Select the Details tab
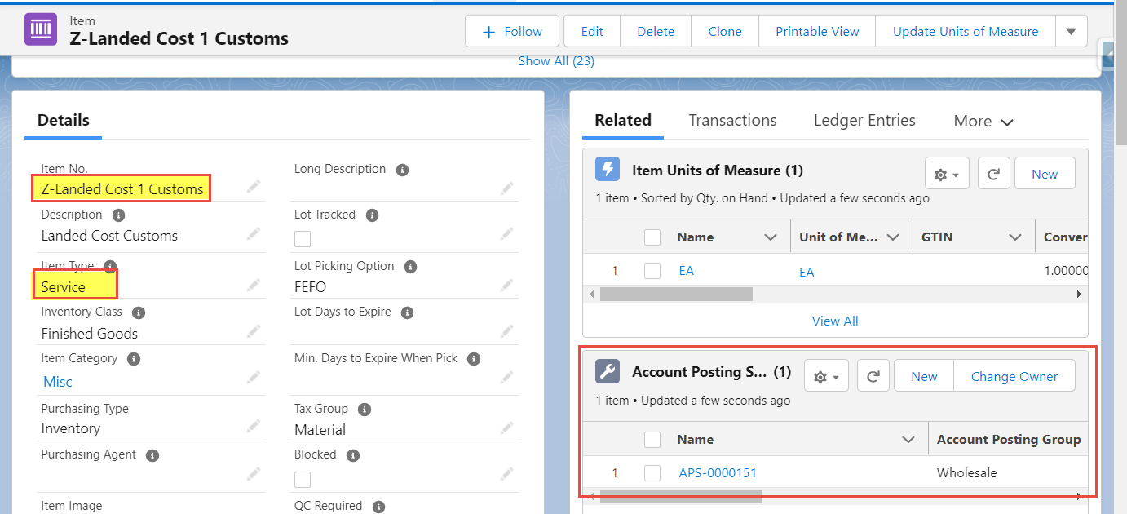This screenshot has width=1127, height=514. pos(64,120)
